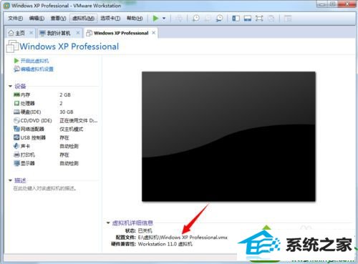
Task: Close the 我的计算机 tab
Action: click(x=78, y=33)
